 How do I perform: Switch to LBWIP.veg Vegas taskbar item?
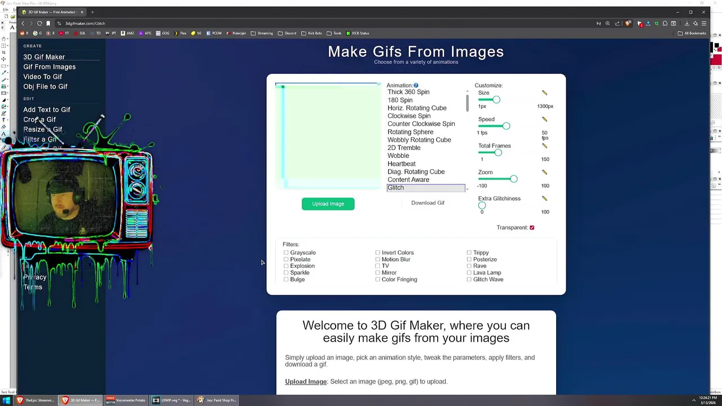coord(171,400)
